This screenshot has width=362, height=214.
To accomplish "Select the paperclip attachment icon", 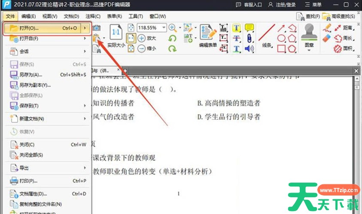I will (249, 38).
